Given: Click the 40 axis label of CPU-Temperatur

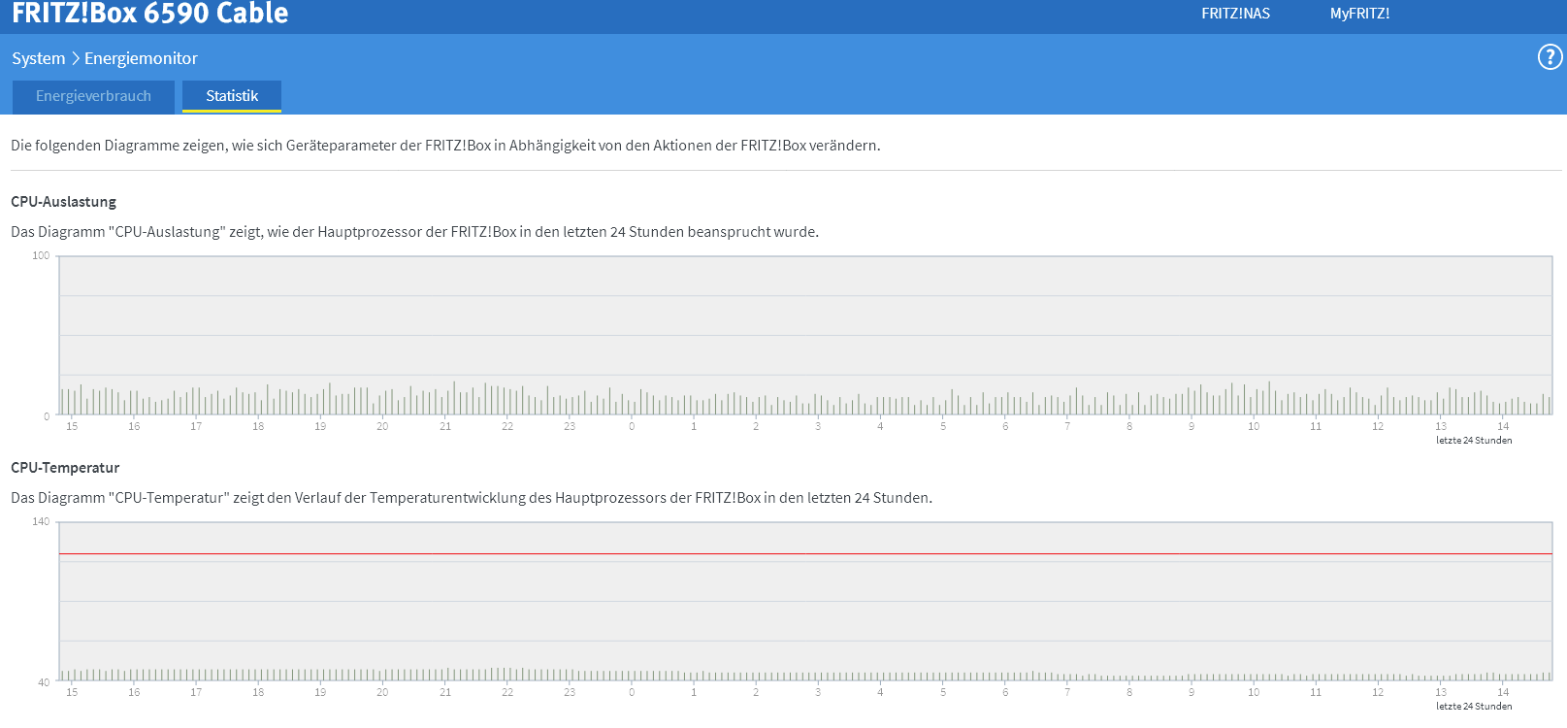Looking at the screenshot, I should click(44, 682).
